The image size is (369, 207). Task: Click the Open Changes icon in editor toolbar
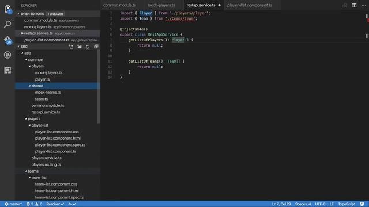345,5
